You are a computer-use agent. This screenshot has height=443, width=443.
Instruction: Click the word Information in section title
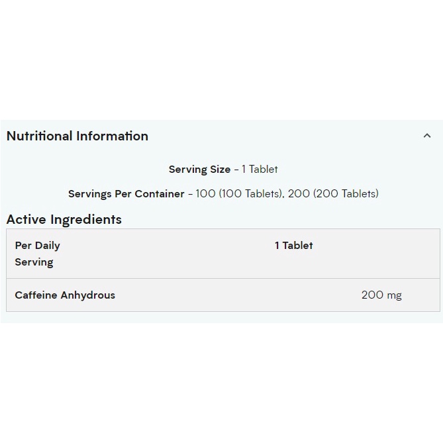[x=113, y=136]
